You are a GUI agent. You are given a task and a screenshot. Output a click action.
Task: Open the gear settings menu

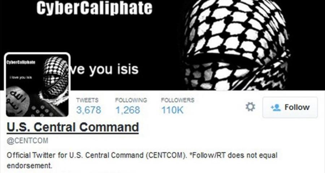pyautogui.click(x=250, y=107)
